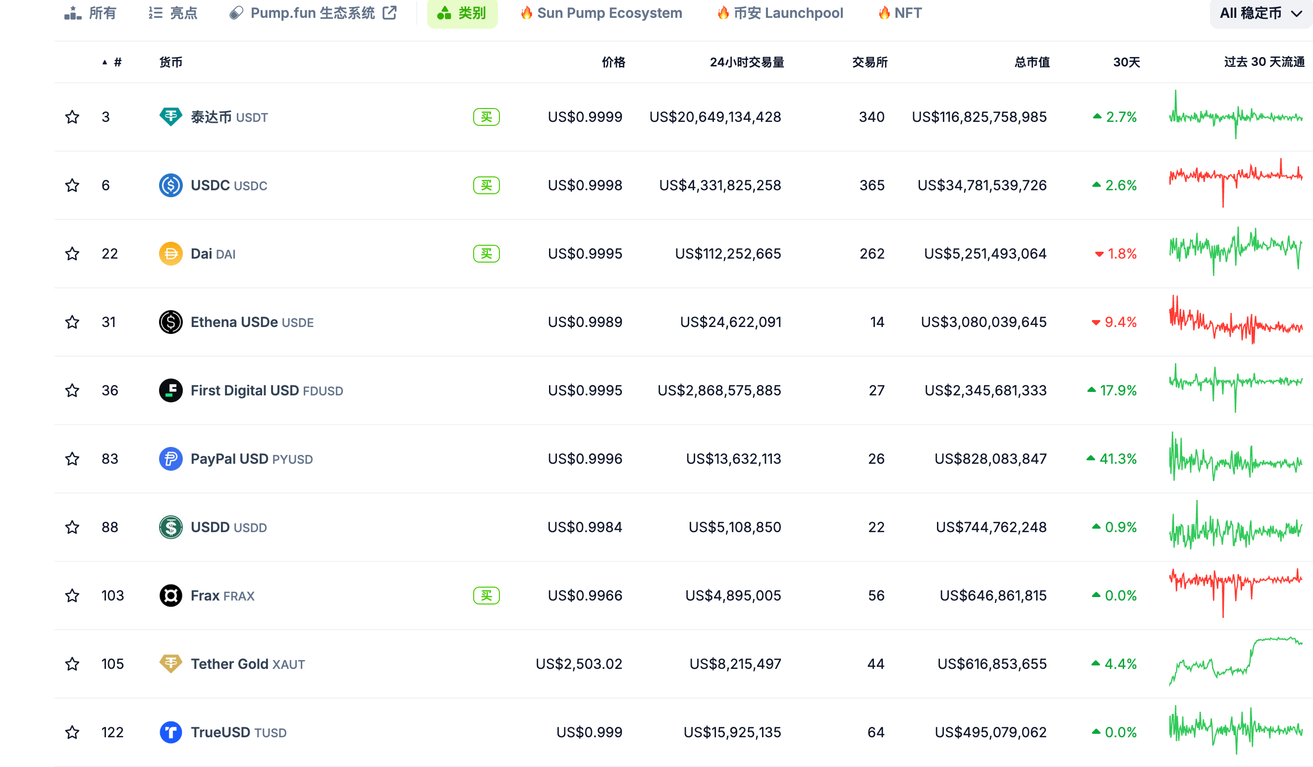The height and width of the screenshot is (767, 1313).
Task: Open the NFT tab
Action: pos(900,13)
